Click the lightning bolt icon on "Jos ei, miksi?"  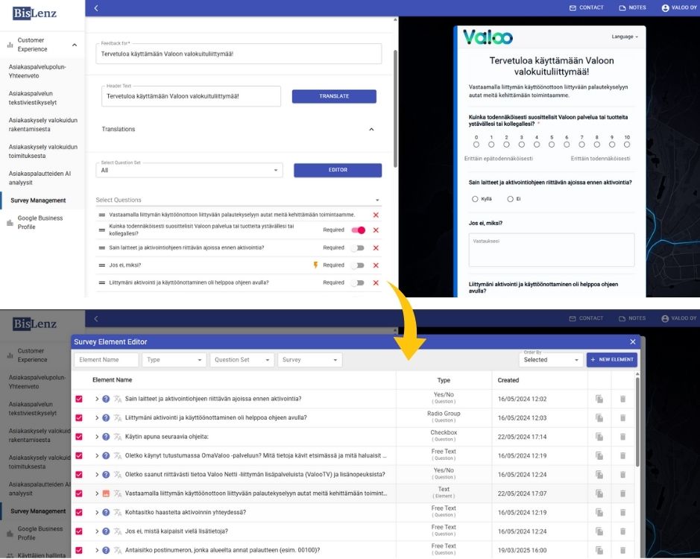click(x=315, y=265)
